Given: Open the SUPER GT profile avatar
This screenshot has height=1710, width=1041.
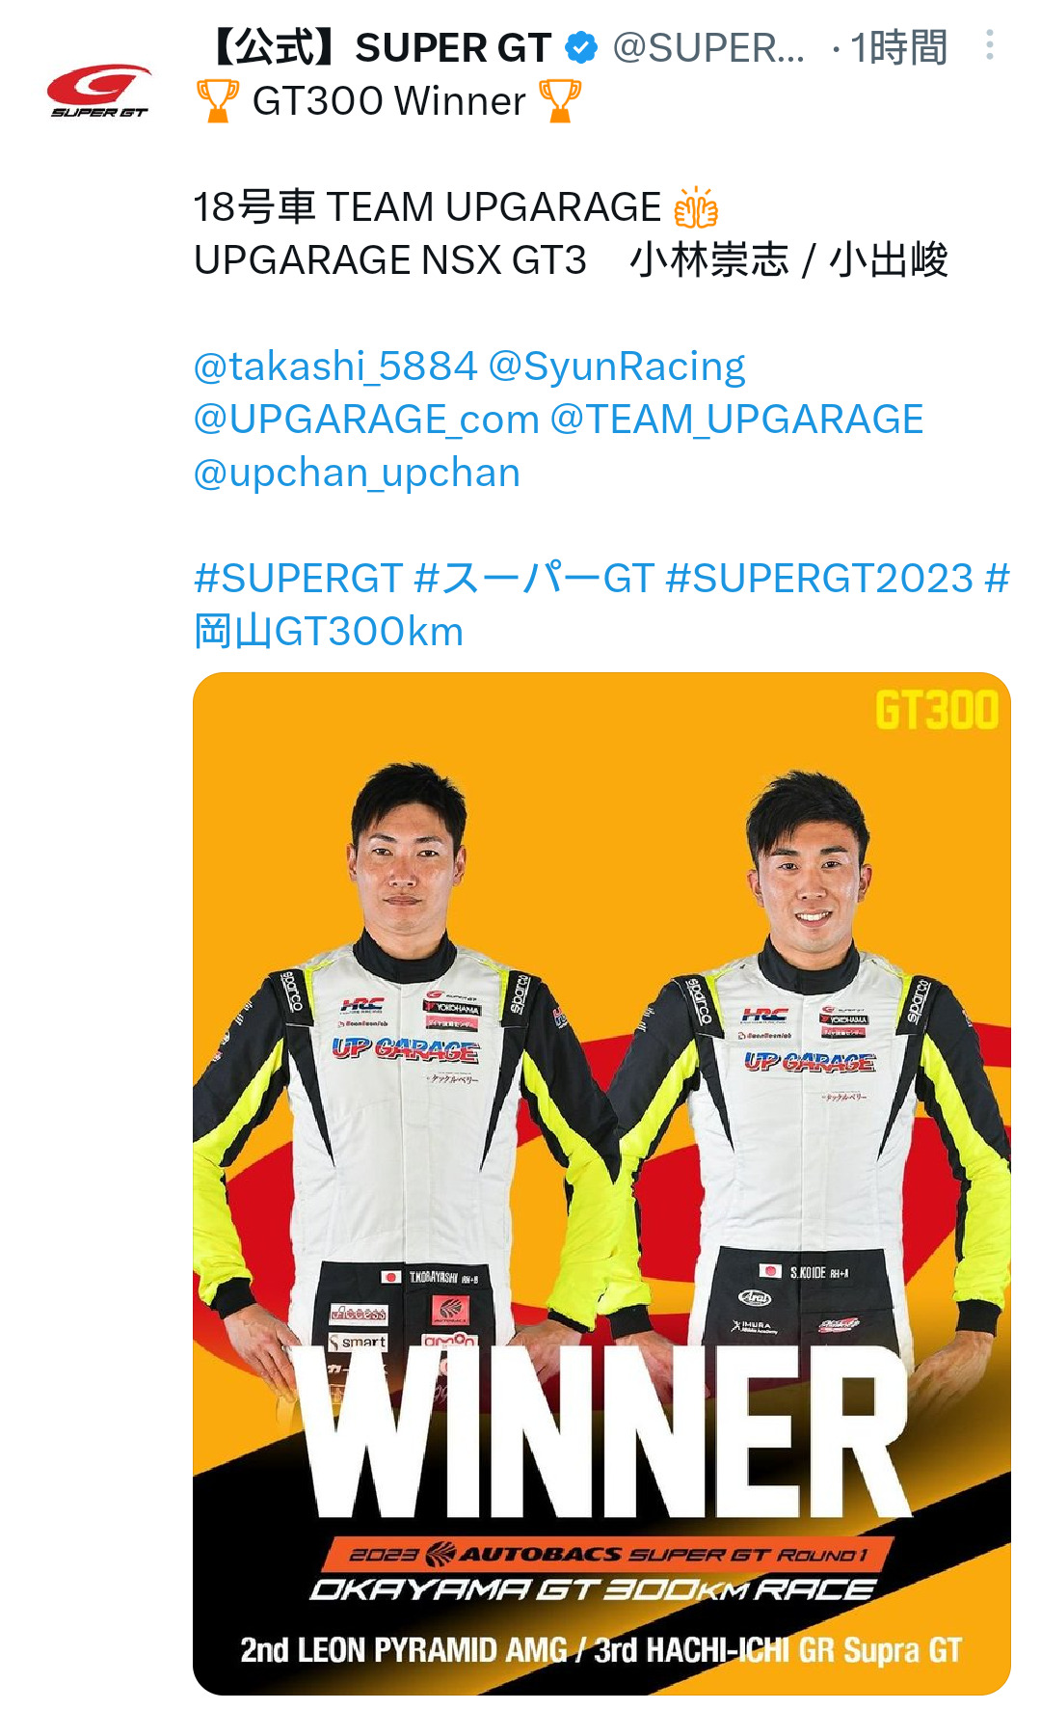Looking at the screenshot, I should click(x=98, y=91).
